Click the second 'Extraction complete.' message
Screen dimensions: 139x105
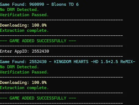click(24, 88)
